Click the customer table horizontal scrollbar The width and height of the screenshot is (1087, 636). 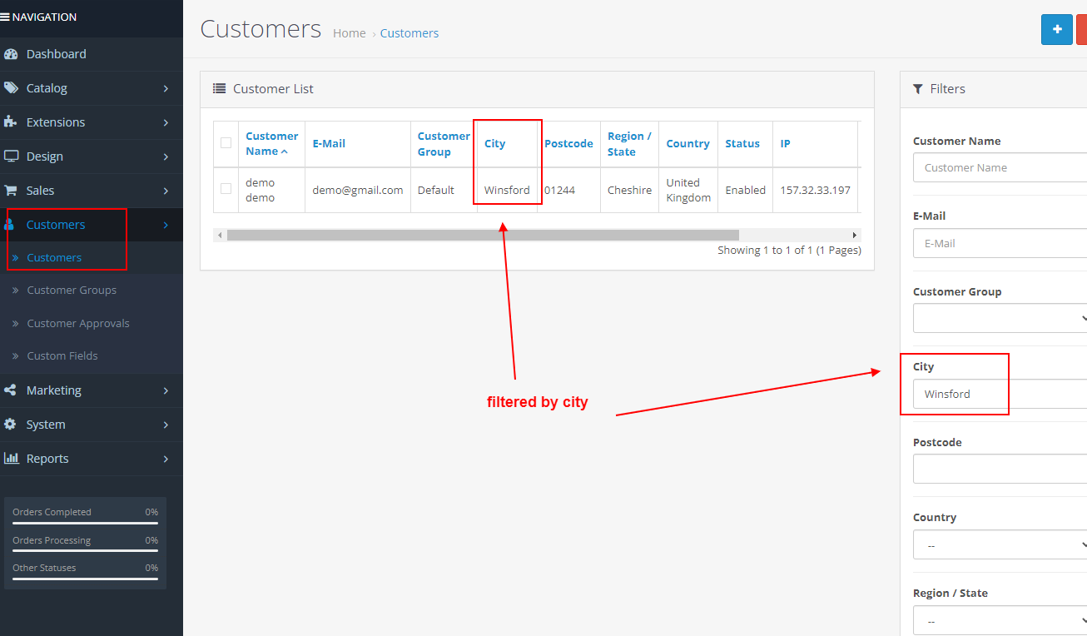pos(483,236)
